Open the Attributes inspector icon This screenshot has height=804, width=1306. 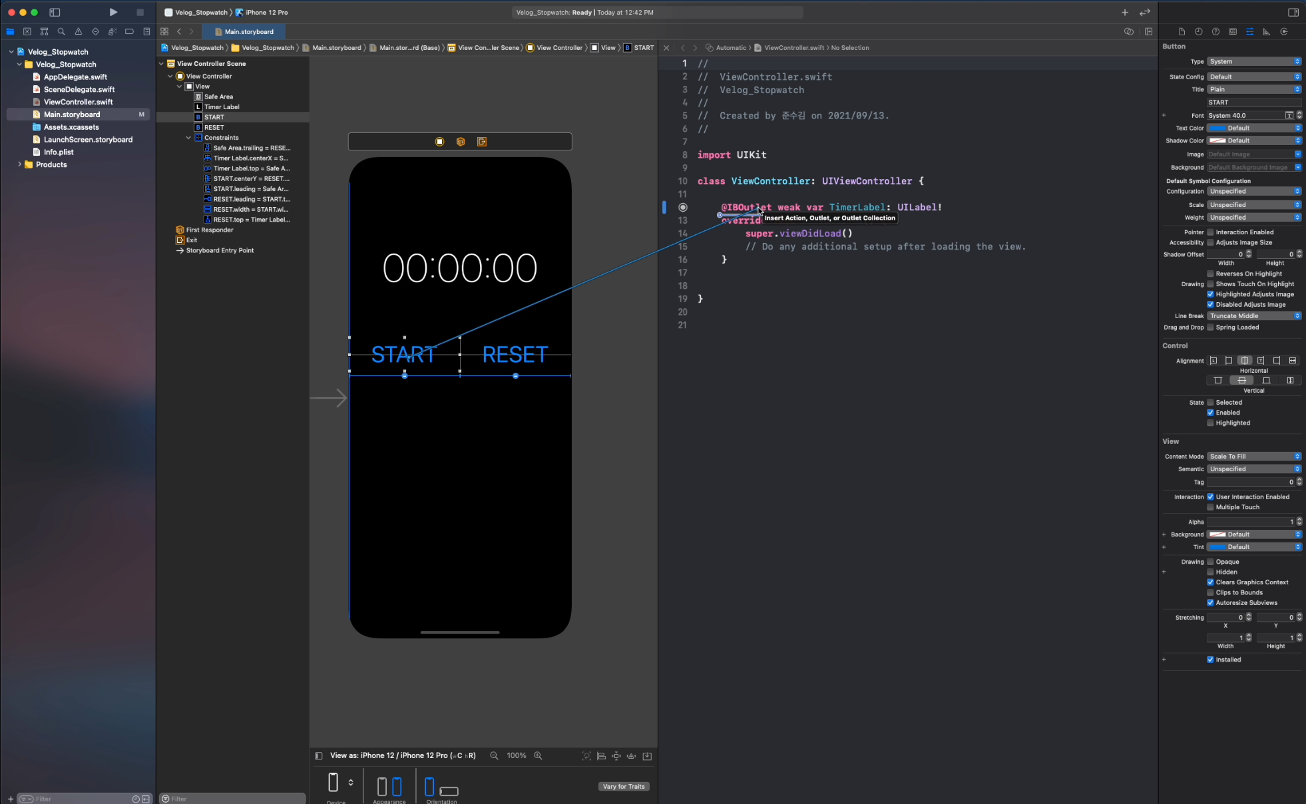tap(1249, 31)
